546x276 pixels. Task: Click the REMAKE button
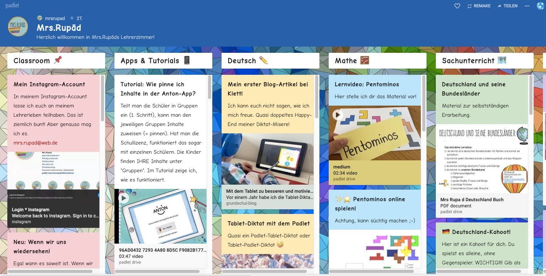(x=479, y=6)
